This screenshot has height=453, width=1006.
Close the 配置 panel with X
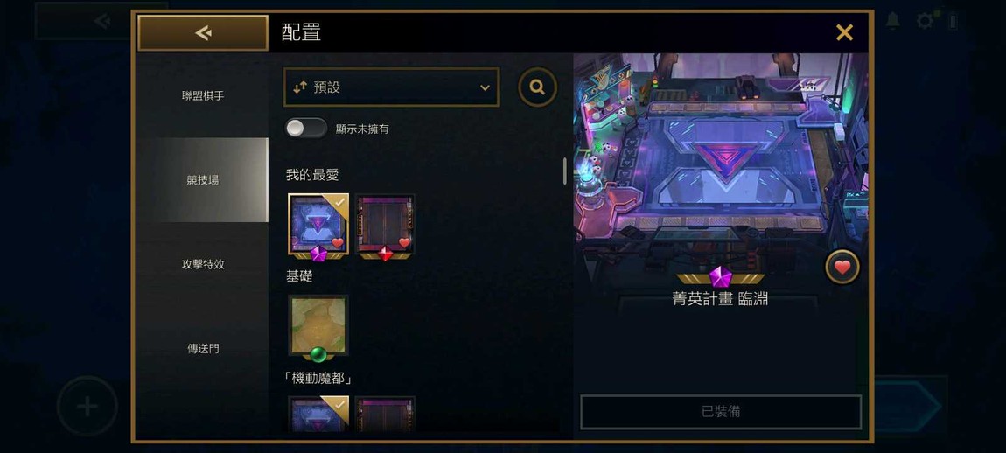[844, 32]
